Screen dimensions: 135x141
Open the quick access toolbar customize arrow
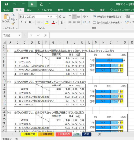click(x=50, y=4)
